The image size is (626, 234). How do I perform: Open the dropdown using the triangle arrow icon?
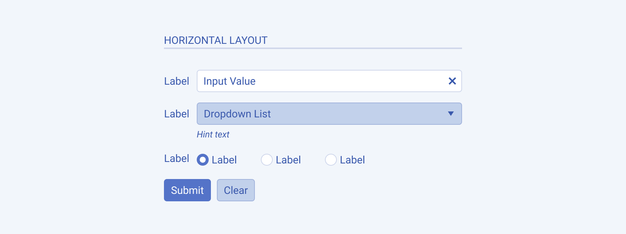tap(450, 114)
